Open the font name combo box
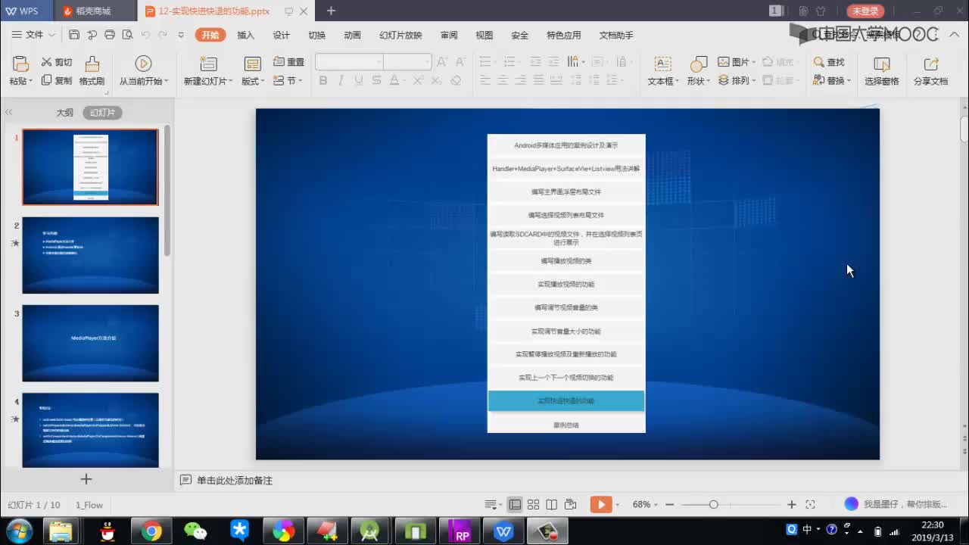The image size is (969, 545). click(349, 62)
